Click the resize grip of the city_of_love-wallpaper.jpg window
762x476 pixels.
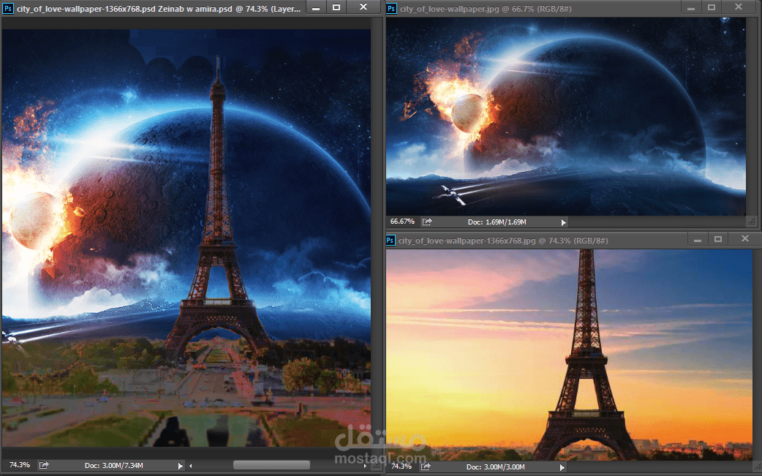click(752, 222)
